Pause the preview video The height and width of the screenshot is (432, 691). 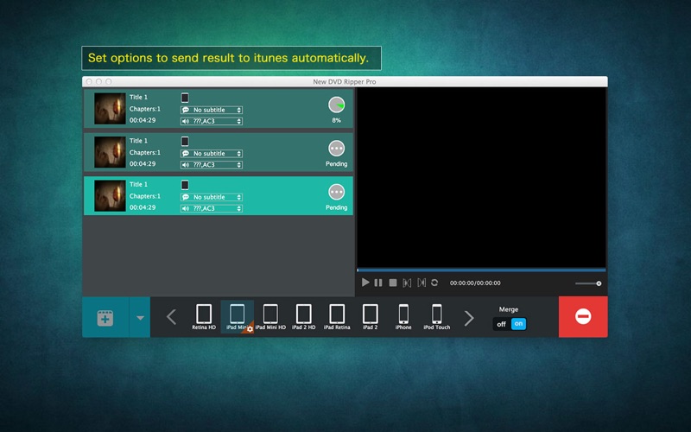click(x=378, y=283)
